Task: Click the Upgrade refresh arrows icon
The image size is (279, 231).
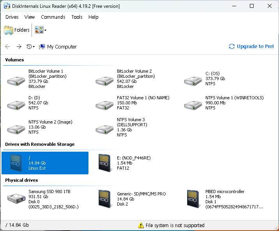Action: pyautogui.click(x=232, y=47)
